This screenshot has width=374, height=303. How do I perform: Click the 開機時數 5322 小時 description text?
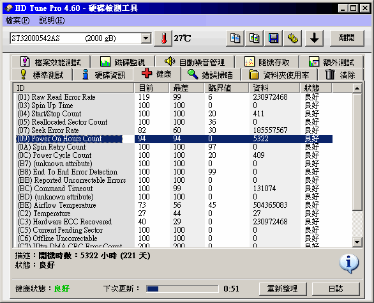pos(94,256)
